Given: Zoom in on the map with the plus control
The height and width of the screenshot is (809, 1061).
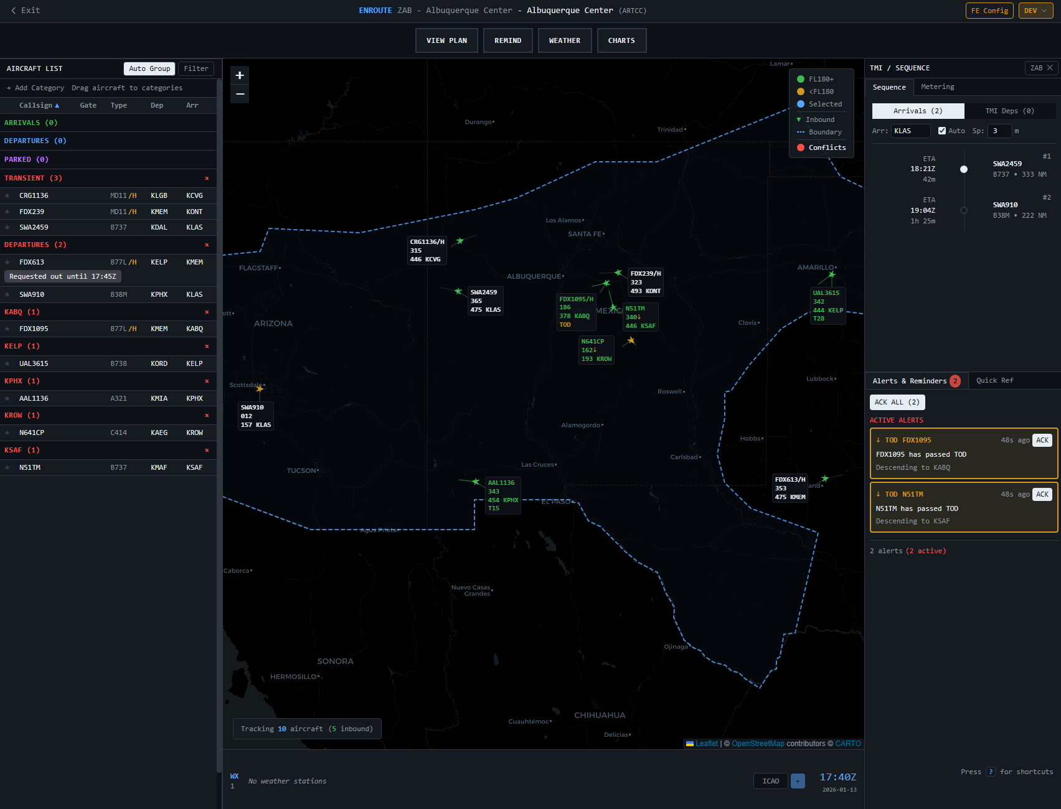Looking at the screenshot, I should [240, 75].
